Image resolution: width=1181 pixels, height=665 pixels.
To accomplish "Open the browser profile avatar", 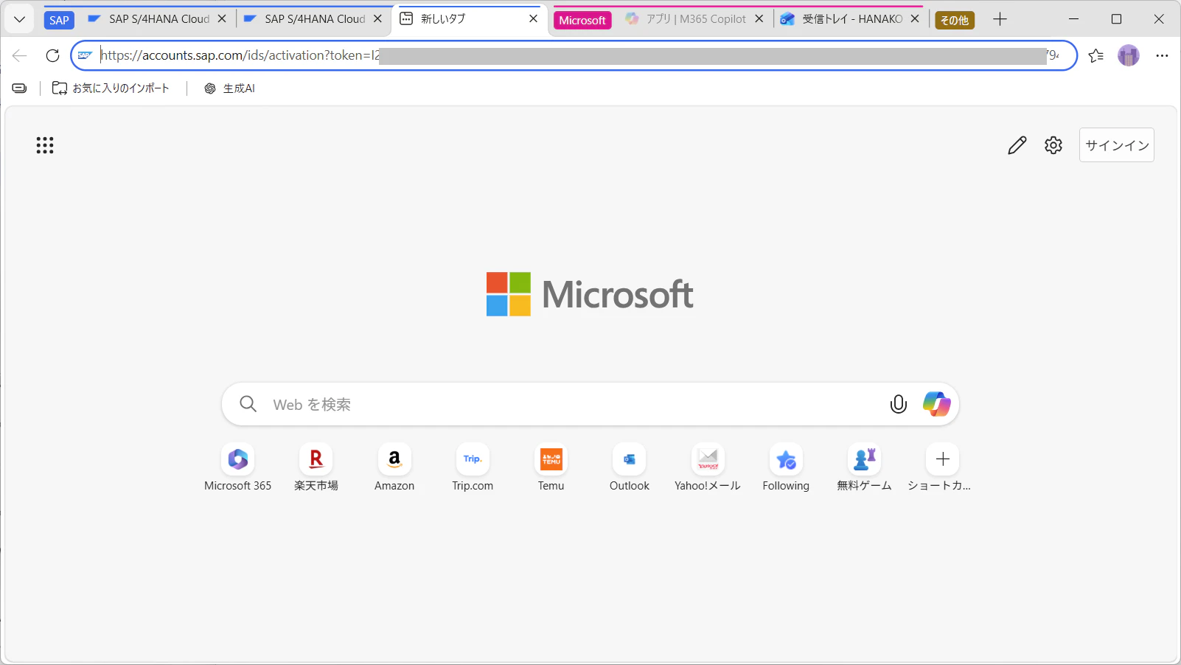I will click(x=1129, y=55).
